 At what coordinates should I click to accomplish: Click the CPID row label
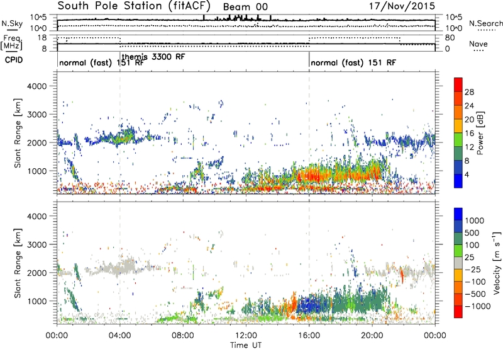coord(14,60)
